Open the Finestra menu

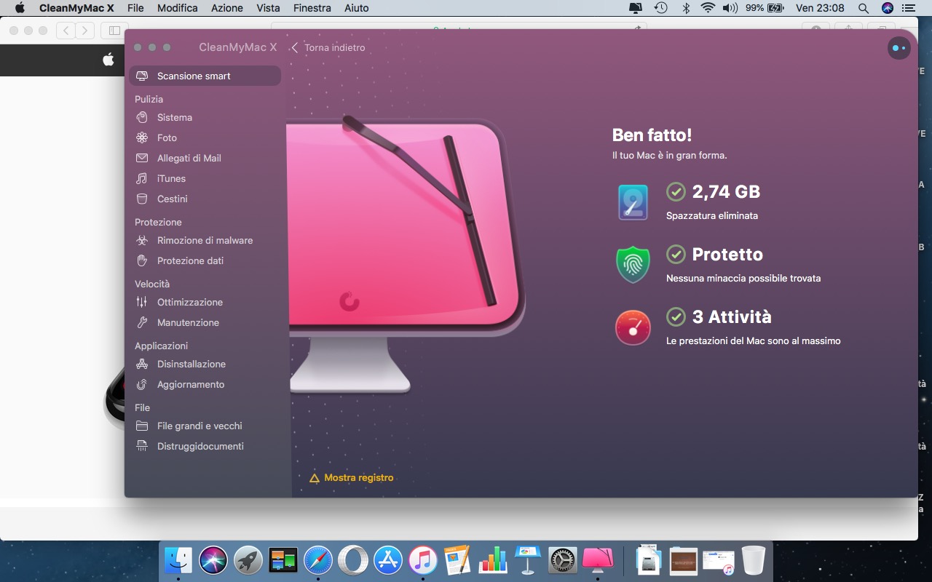point(312,8)
